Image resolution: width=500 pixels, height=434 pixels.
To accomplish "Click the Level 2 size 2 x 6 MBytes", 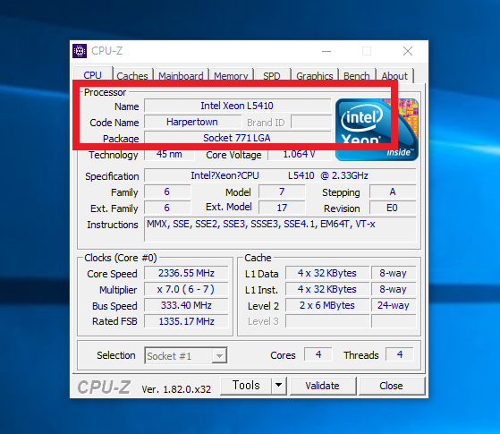I will (x=327, y=305).
